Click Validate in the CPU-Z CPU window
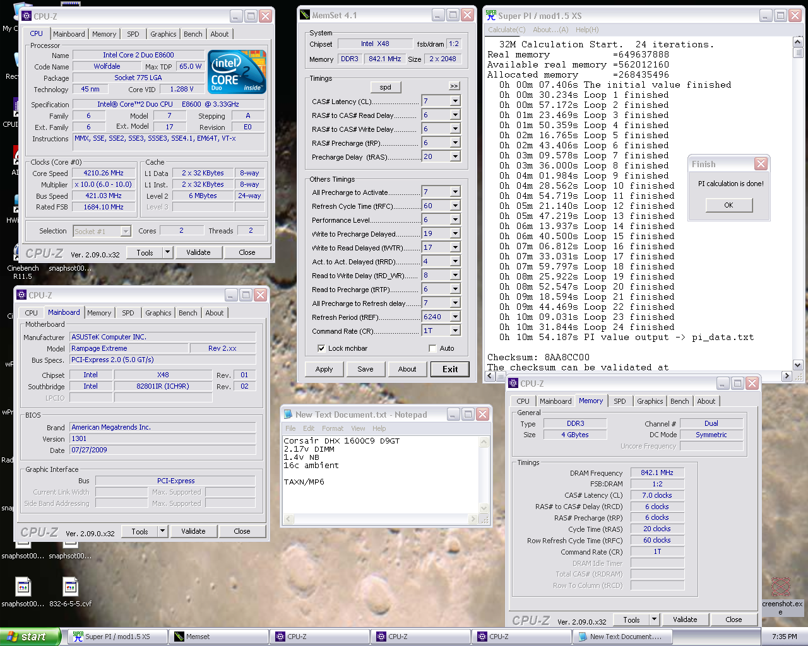The image size is (808, 646). pyautogui.click(x=198, y=252)
